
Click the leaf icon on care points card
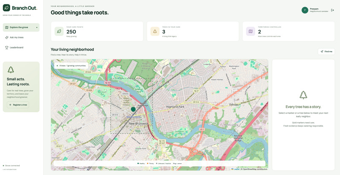point(59,32)
